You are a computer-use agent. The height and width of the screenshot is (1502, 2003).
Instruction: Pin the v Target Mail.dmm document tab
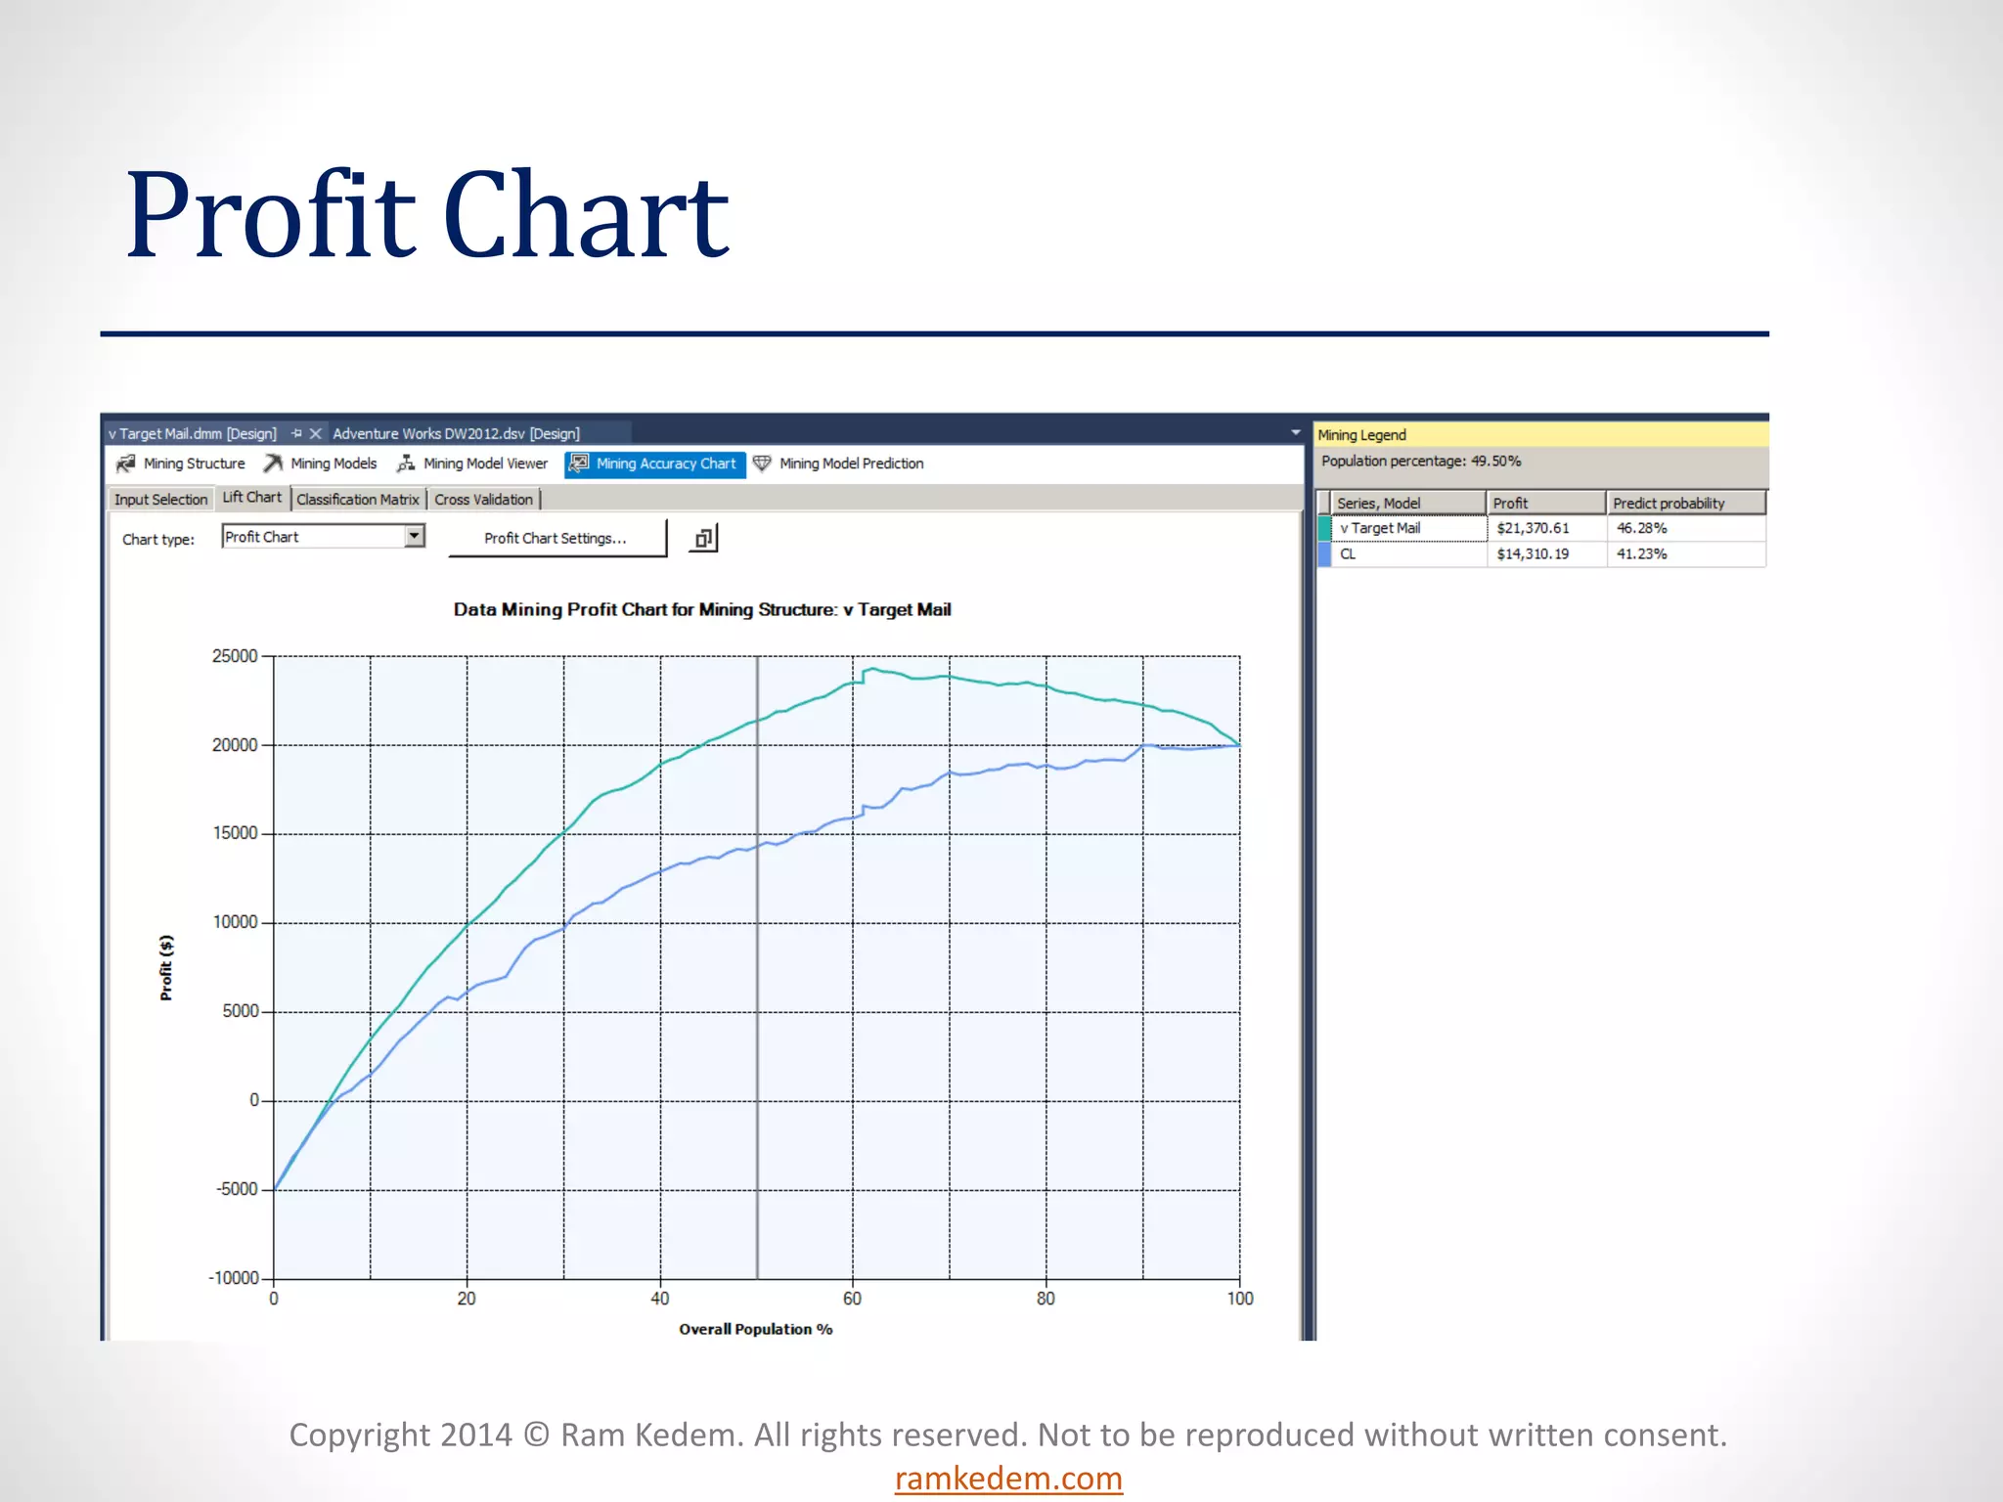(x=296, y=433)
